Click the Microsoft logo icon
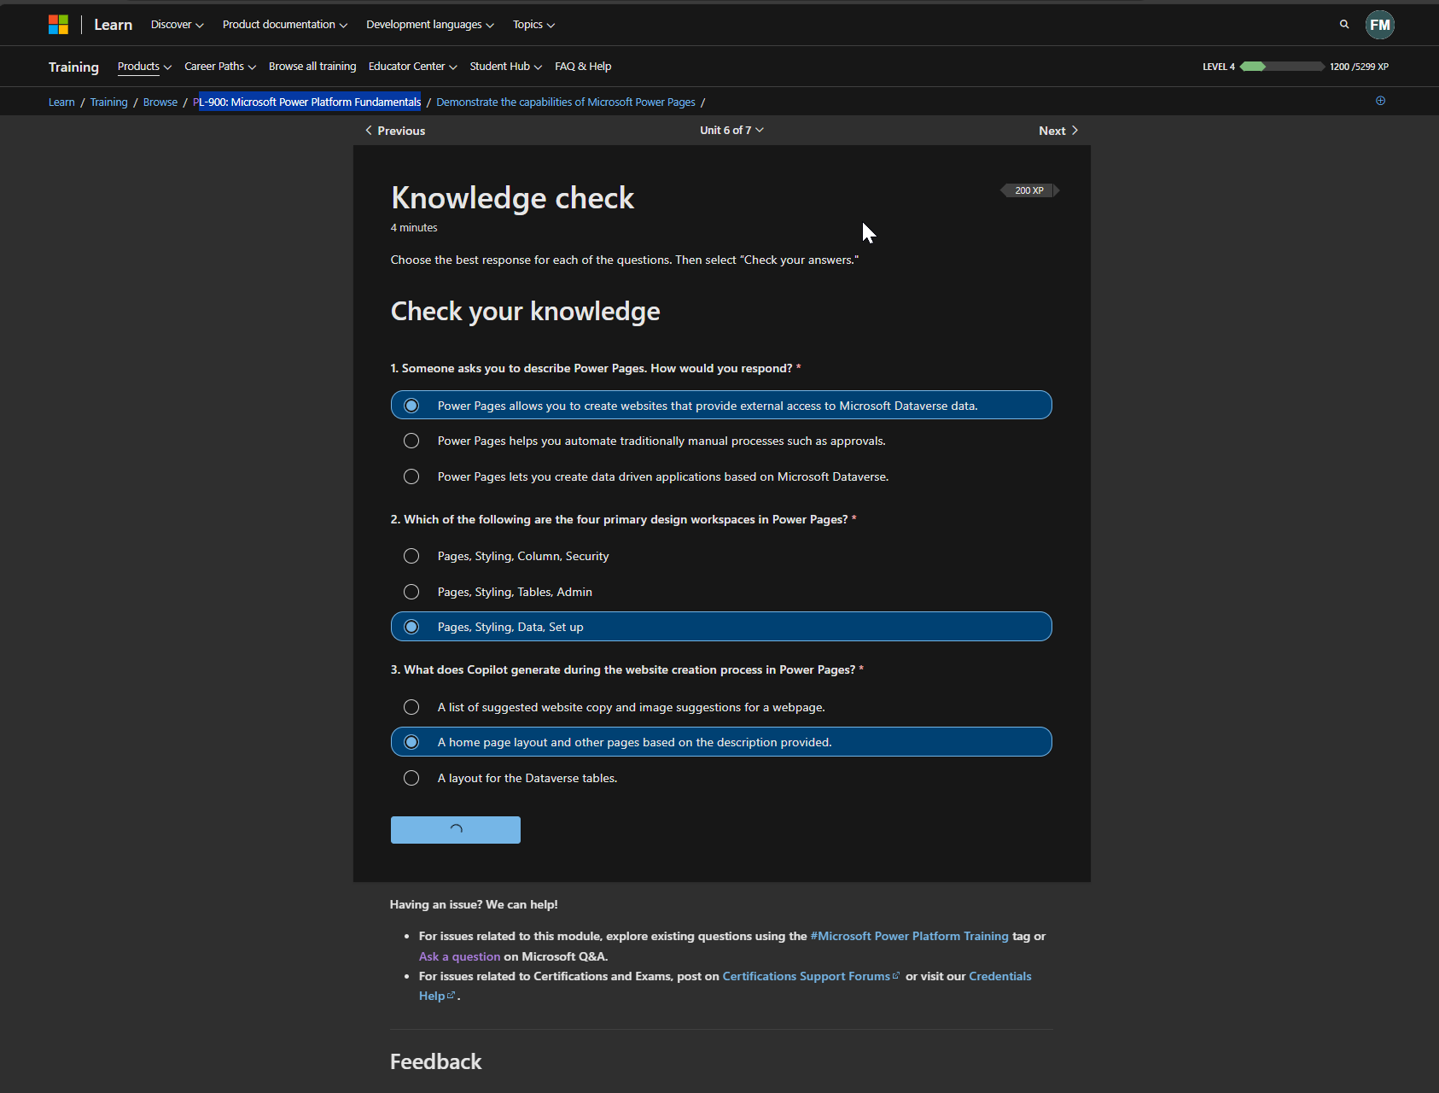Screen dimensions: 1439x1093 (x=58, y=25)
